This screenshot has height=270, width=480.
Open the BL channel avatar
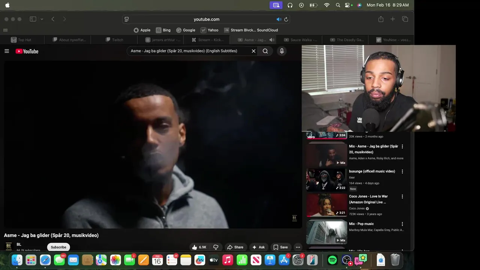tap(9, 246)
